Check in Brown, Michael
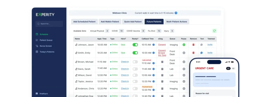 [x=125, y=62]
